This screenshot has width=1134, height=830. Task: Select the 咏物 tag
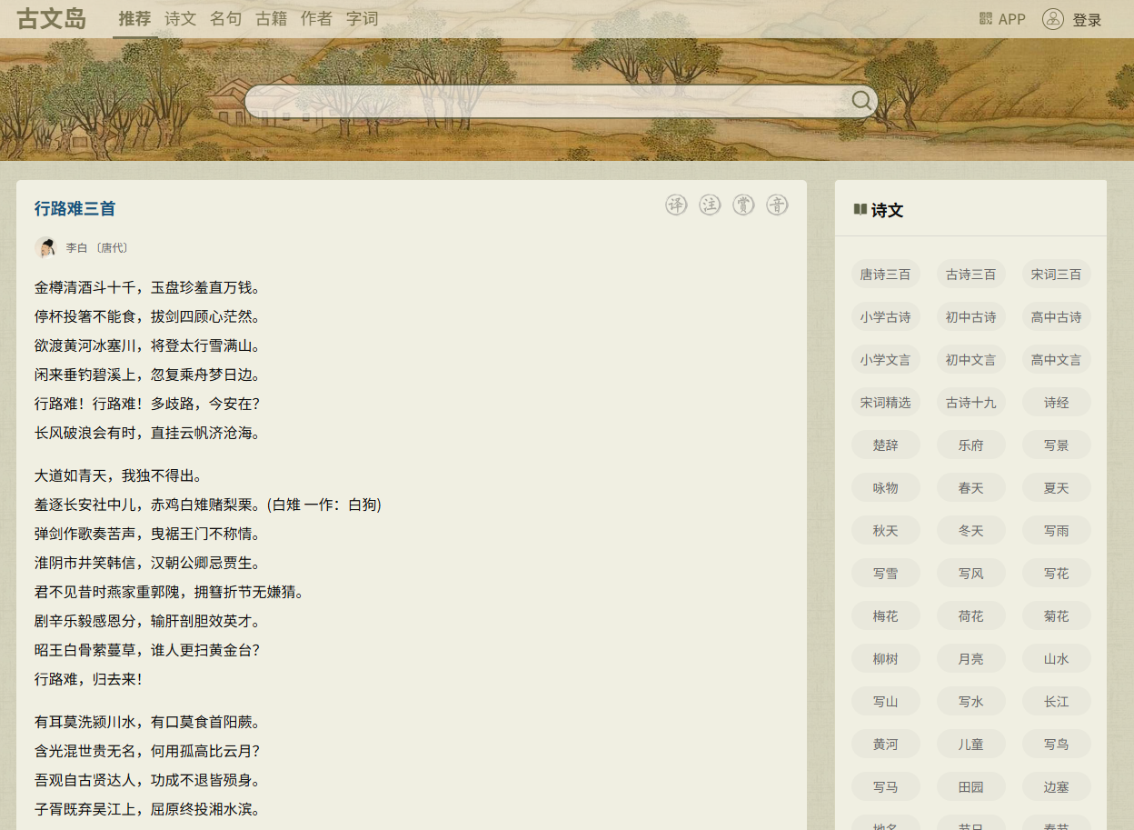coord(886,488)
